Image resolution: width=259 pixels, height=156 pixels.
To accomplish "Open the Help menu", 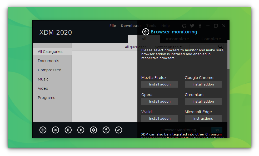I will (165, 26).
